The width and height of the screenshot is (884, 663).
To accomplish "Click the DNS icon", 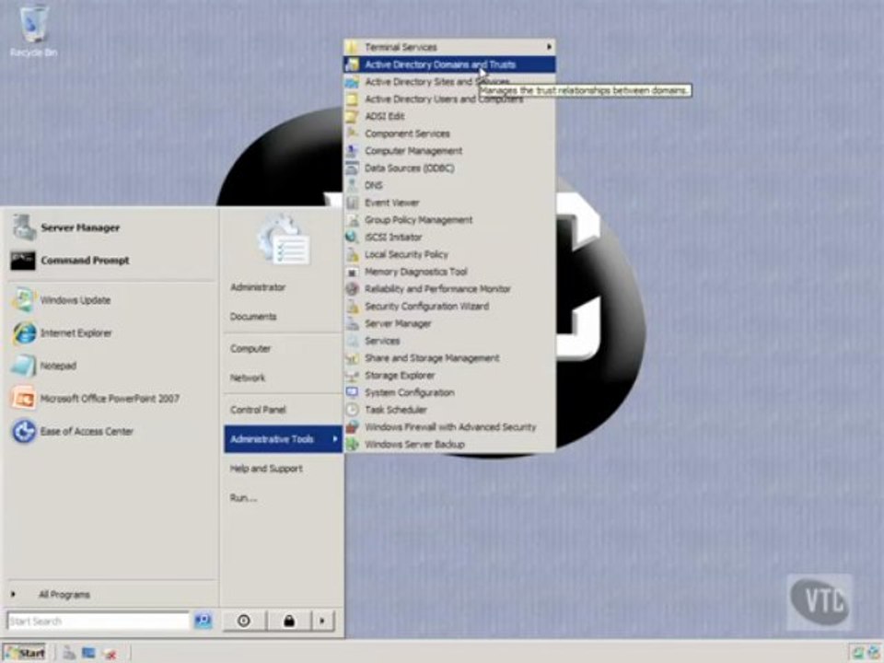I will 353,185.
